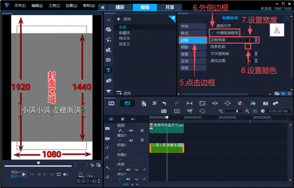Open the split-screen grid template icon

pos(177,111)
